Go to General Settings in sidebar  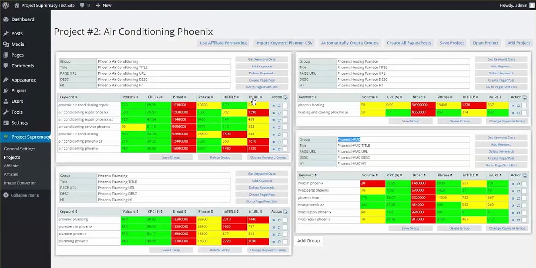20,149
